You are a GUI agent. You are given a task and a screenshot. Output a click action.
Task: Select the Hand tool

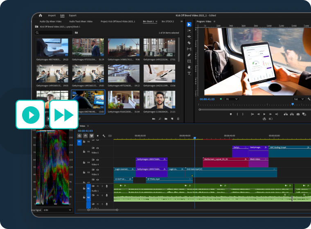click(x=189, y=67)
